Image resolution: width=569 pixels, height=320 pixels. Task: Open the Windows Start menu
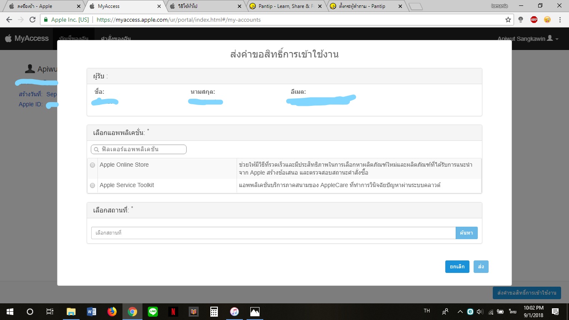[x=10, y=311]
